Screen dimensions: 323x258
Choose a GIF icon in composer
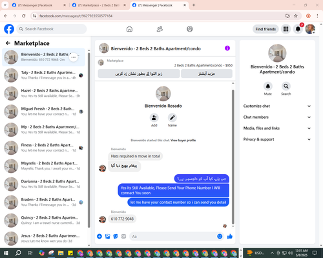[x=123, y=237]
